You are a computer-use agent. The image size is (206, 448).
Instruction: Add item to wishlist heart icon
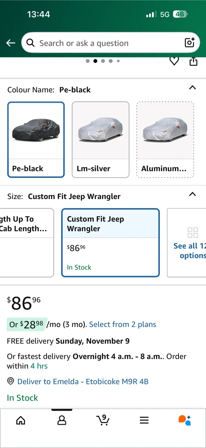174,61
